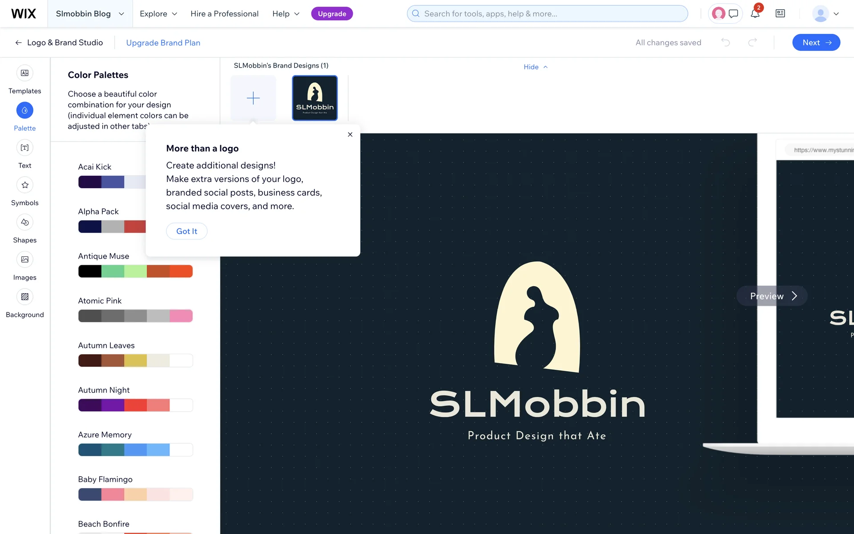
Task: Click the notifications bell icon
Action: pyautogui.click(x=755, y=14)
